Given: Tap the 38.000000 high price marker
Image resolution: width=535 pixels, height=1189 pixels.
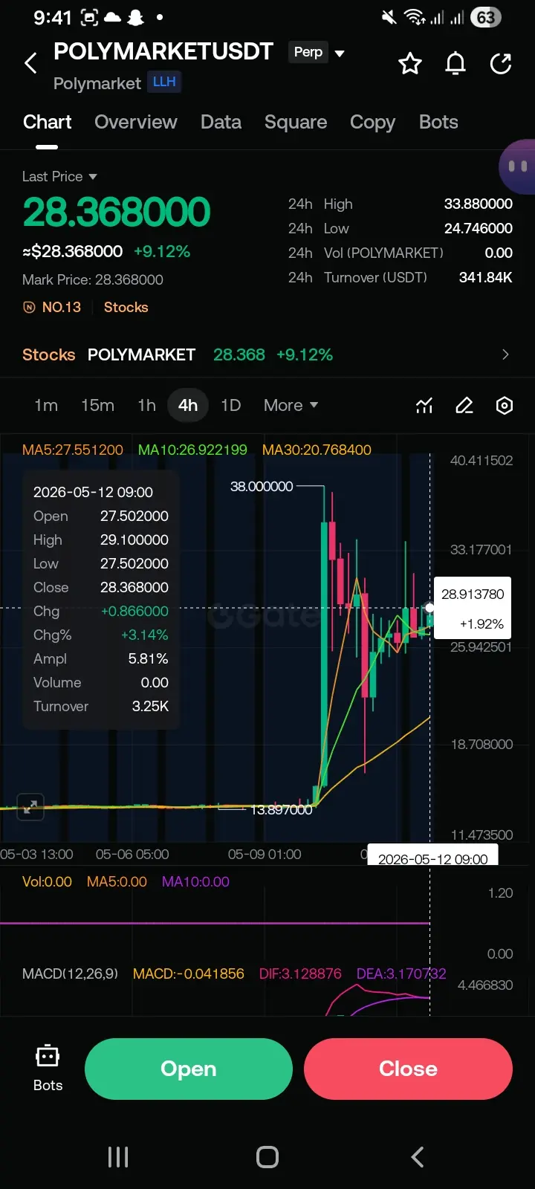Looking at the screenshot, I should click(x=262, y=486).
